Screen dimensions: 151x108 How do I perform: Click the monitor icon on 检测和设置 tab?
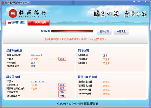point(9,23)
